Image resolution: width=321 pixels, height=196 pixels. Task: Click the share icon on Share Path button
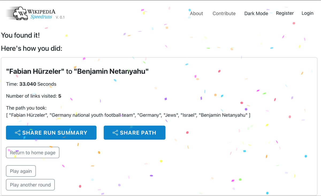[115, 133]
